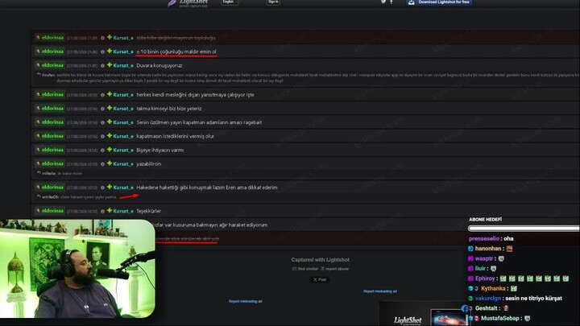Click the Sign in button

click(x=273, y=2)
